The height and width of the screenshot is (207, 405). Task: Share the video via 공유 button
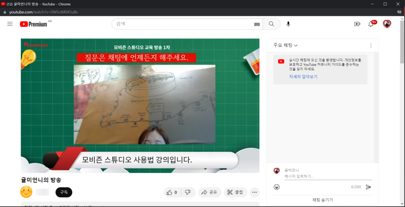210,192
